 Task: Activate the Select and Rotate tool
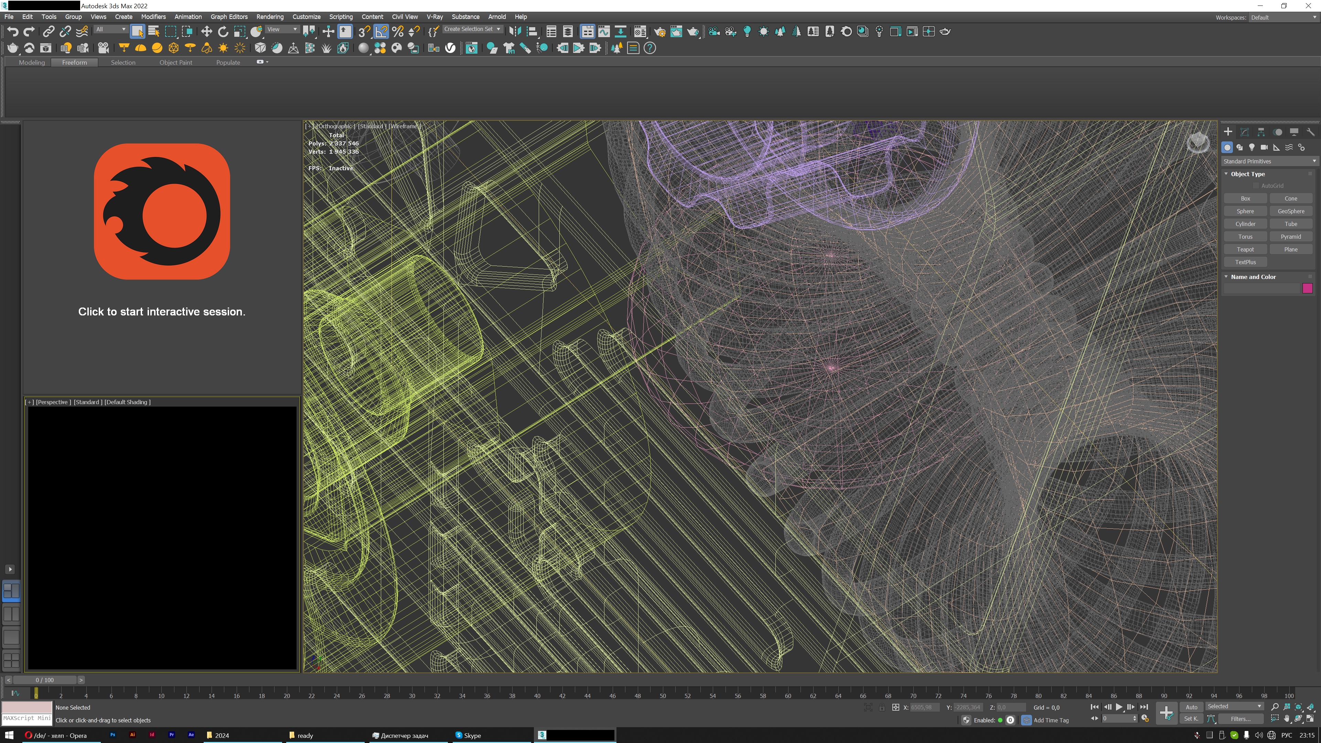click(x=223, y=32)
